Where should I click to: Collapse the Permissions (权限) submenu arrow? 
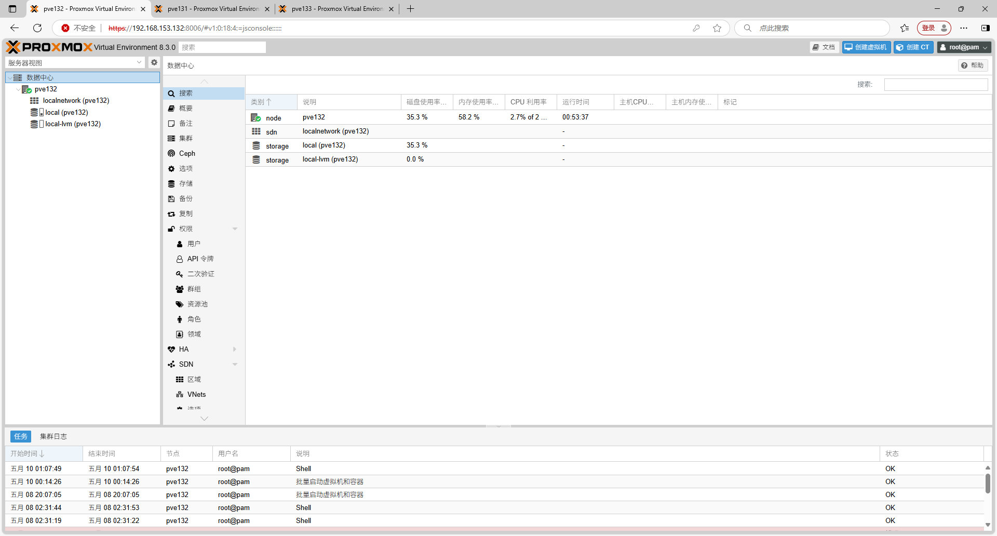pos(235,229)
